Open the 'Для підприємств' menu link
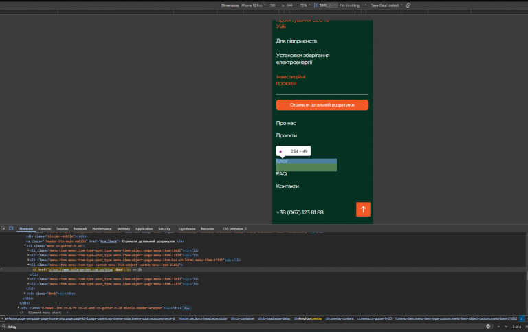This screenshot has width=528, height=332. pyautogui.click(x=296, y=41)
